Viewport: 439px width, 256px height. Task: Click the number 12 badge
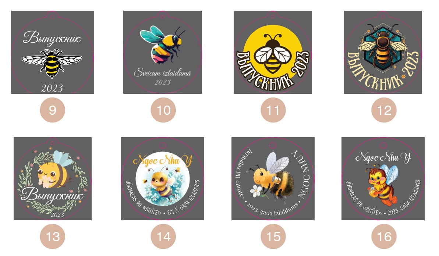(x=384, y=110)
